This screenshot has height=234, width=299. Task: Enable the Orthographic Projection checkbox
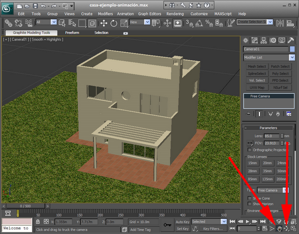(250, 150)
